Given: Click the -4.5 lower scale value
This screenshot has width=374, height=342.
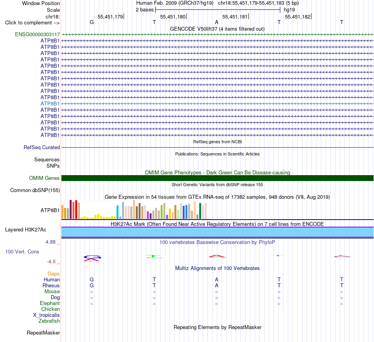Looking at the screenshot, I should point(51,262).
